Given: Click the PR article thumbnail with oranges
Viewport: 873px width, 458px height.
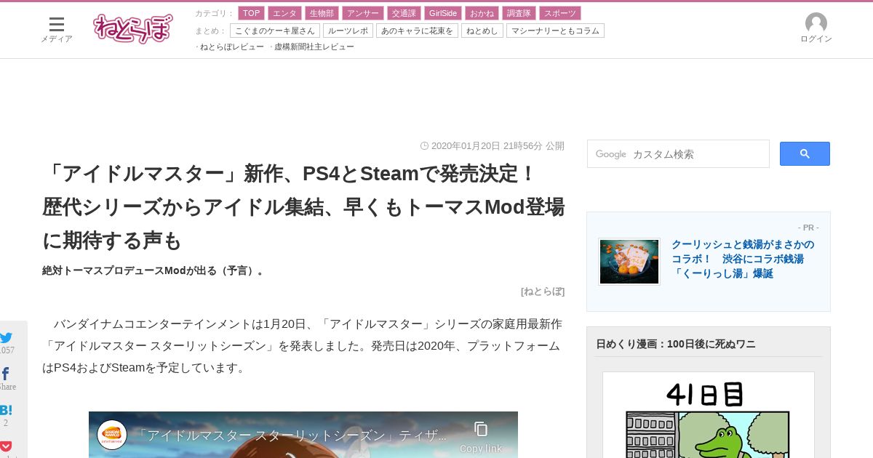Looking at the screenshot, I should click(629, 261).
